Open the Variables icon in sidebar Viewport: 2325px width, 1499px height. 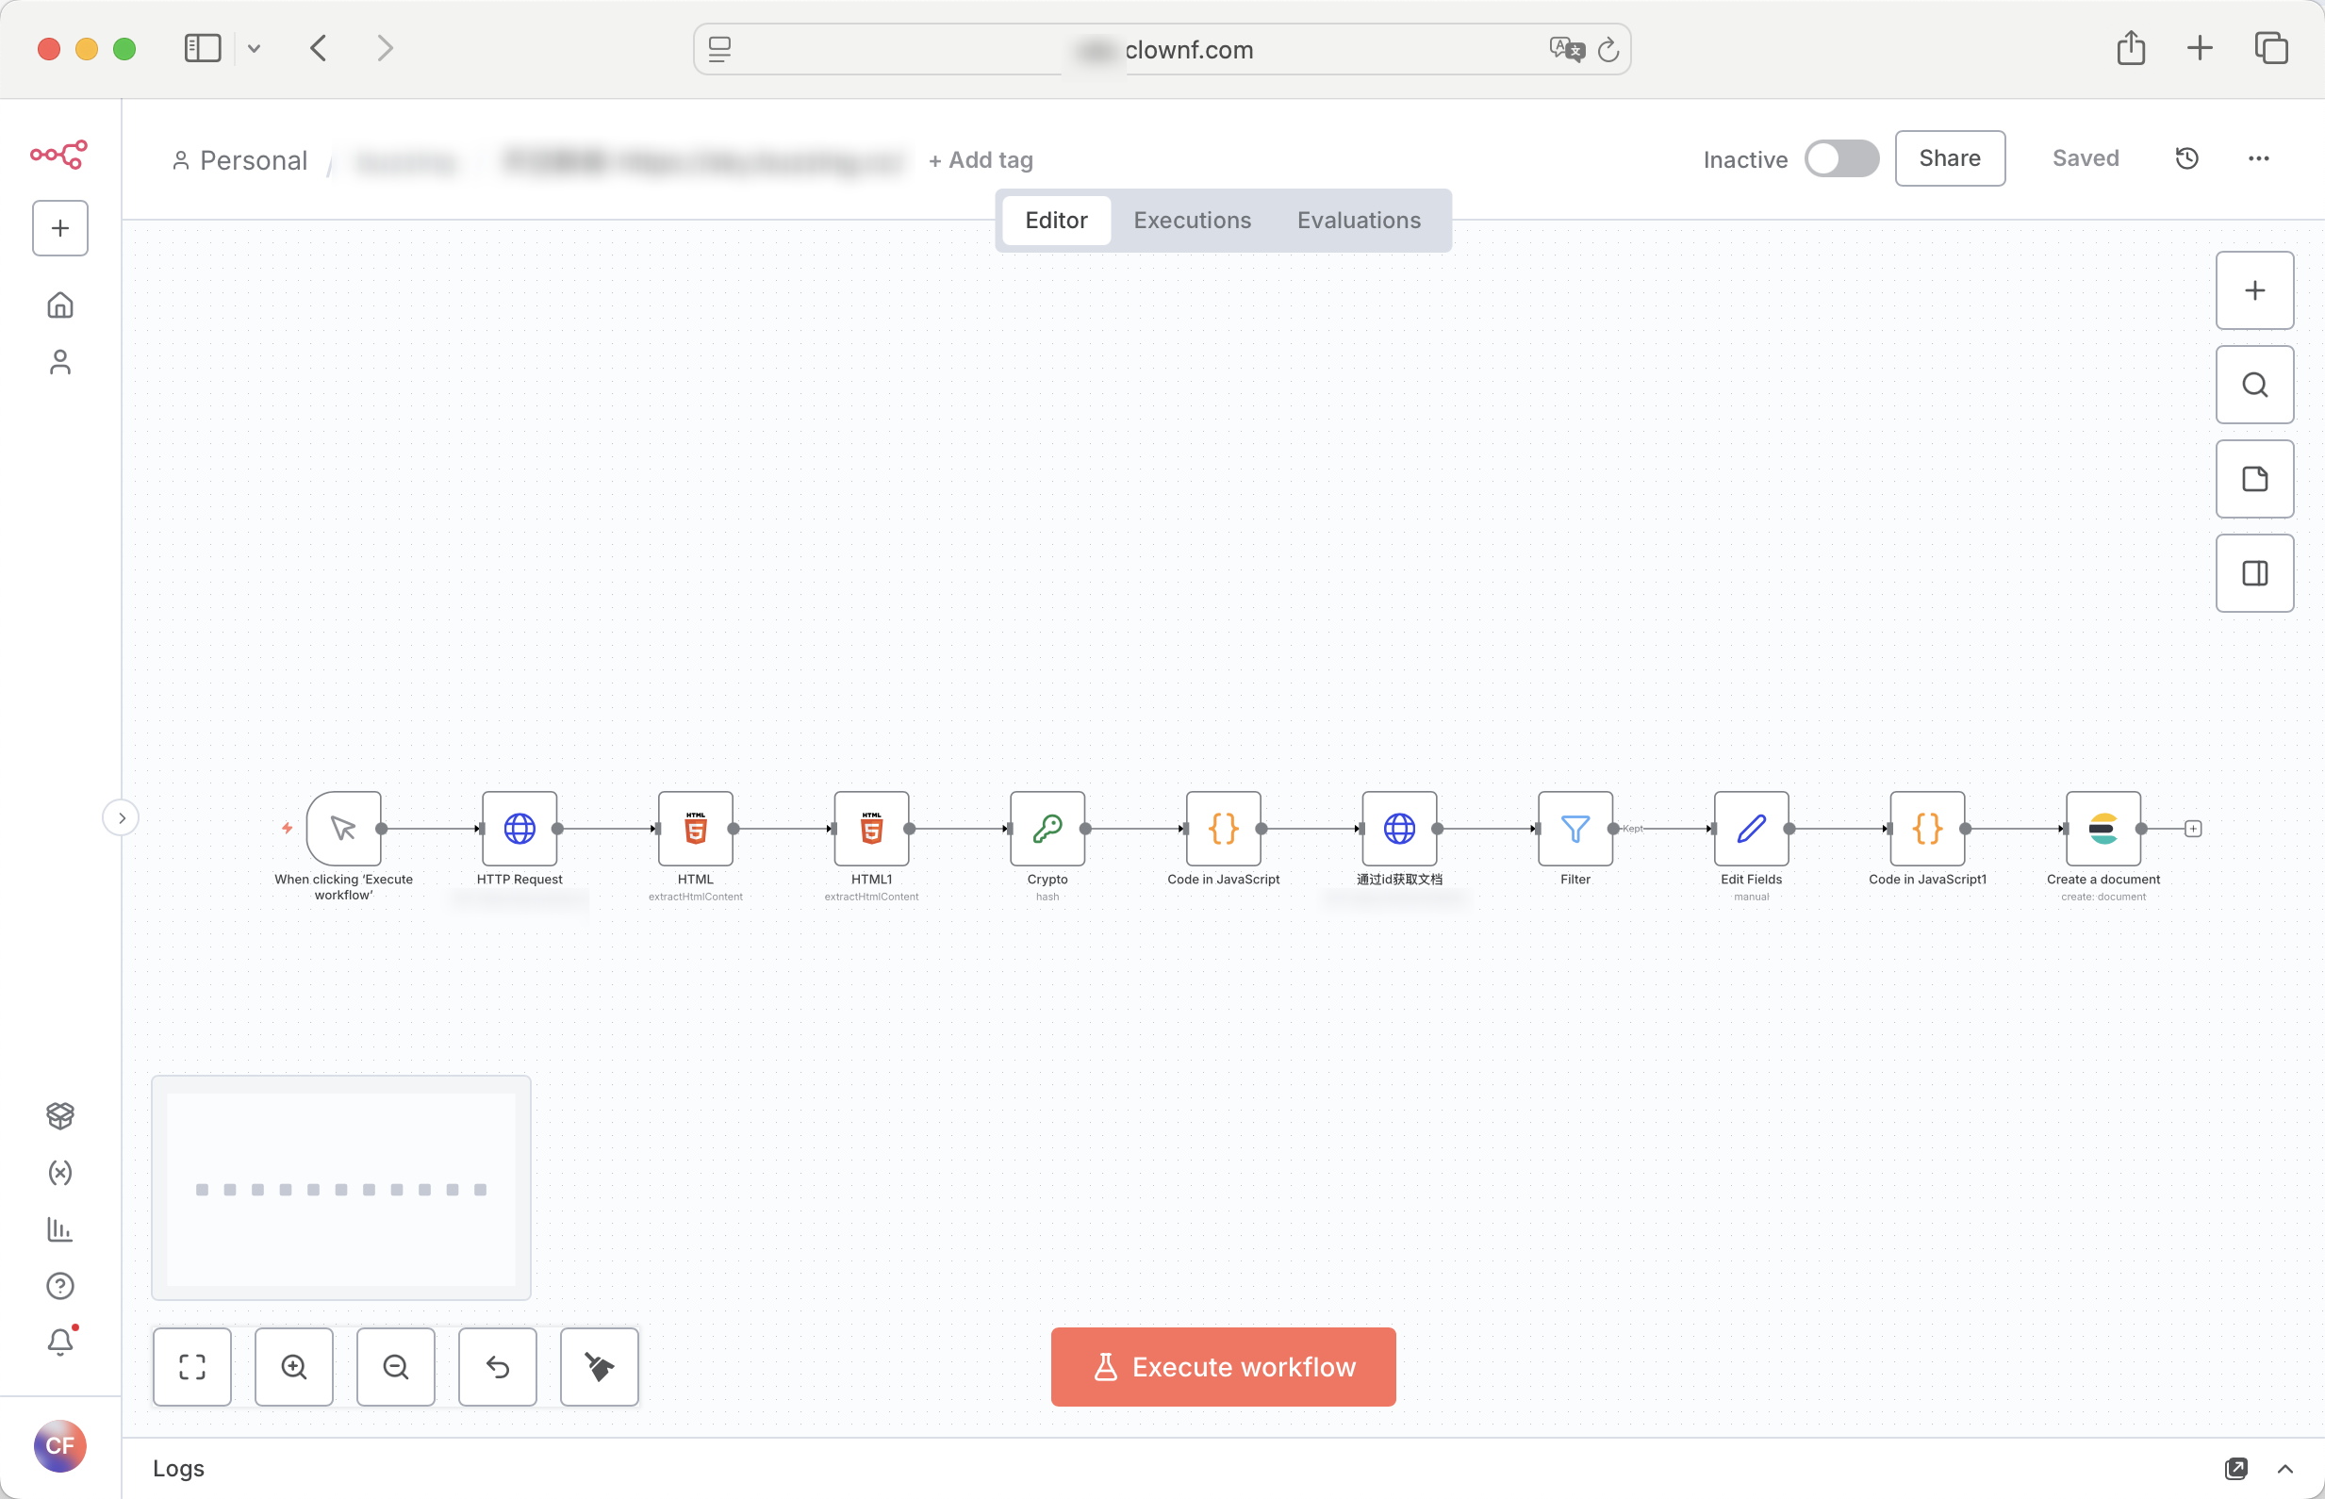tap(60, 1172)
